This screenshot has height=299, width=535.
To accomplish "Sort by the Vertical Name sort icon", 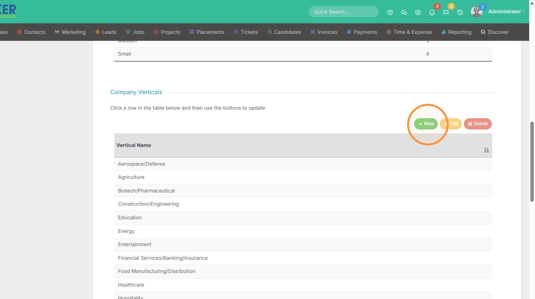I will (x=486, y=150).
